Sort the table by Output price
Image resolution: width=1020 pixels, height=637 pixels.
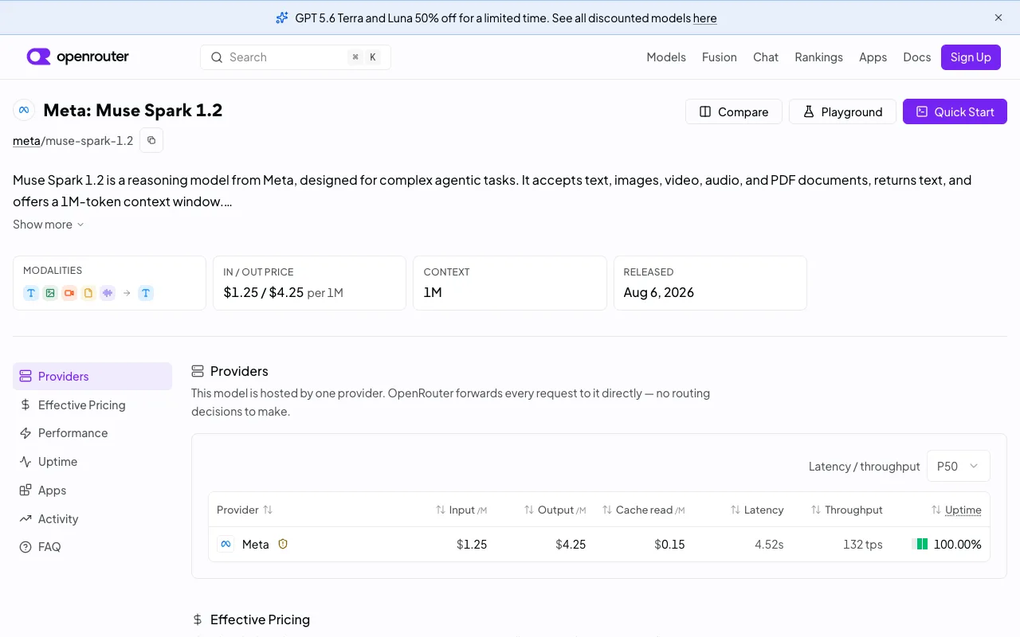555,510
